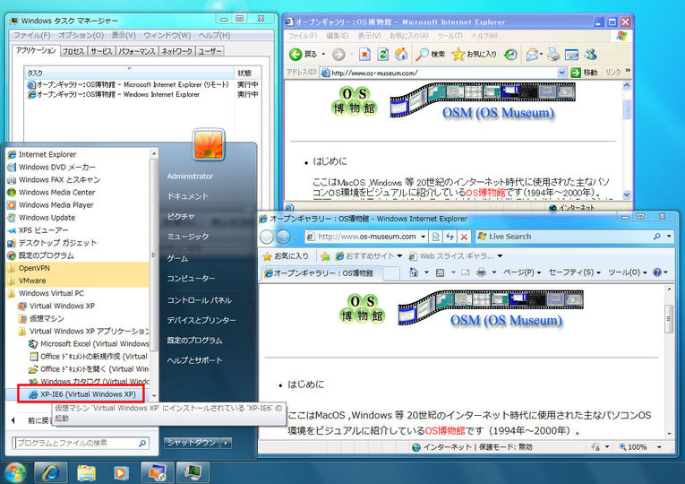Open the zoom 100% dropdown in IE8
The height and width of the screenshot is (484, 685).
[659, 447]
